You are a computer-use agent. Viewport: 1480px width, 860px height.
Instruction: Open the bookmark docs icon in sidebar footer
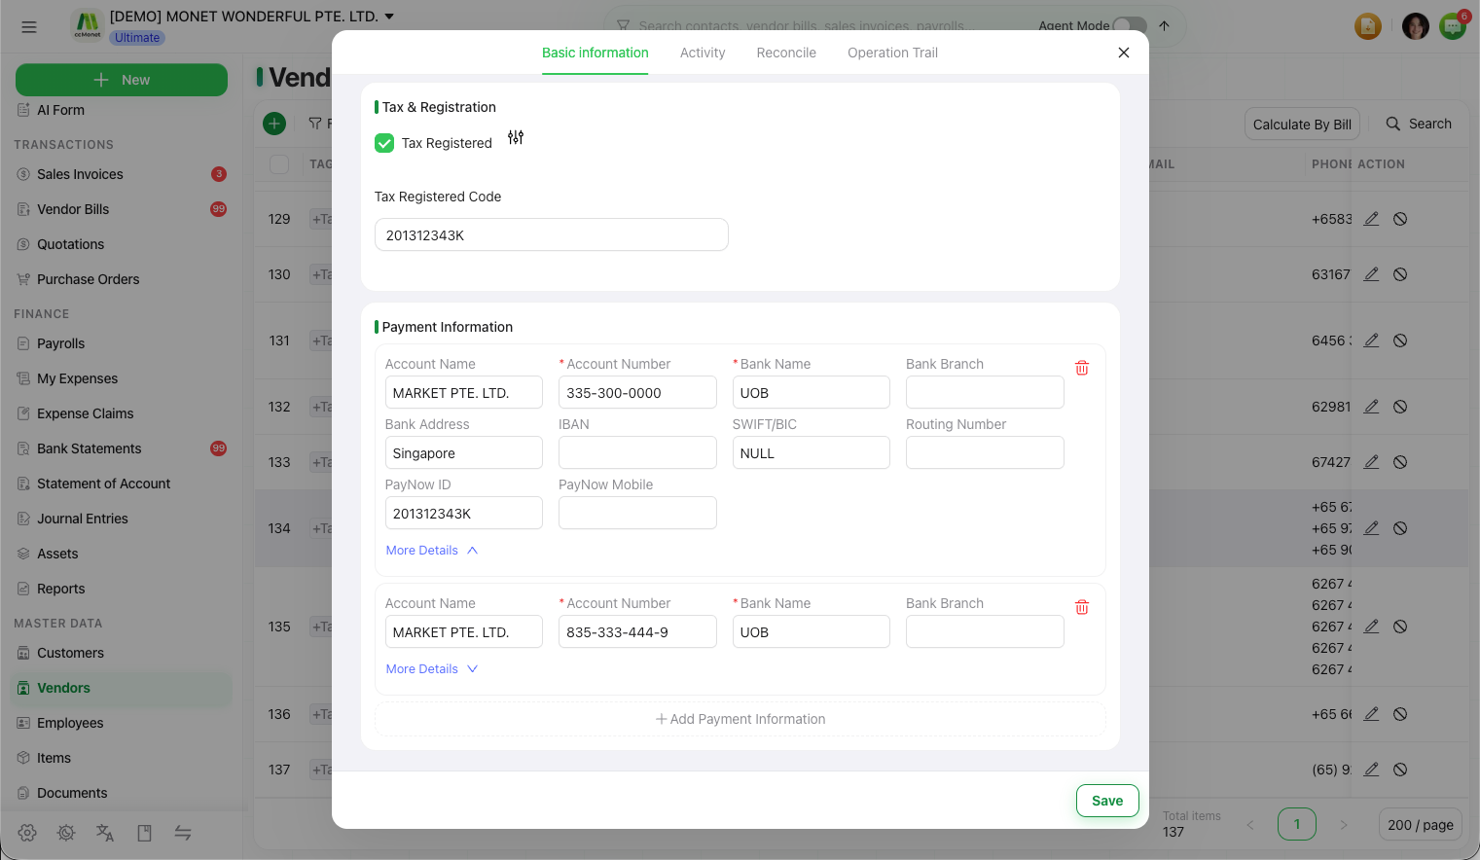[x=144, y=833]
